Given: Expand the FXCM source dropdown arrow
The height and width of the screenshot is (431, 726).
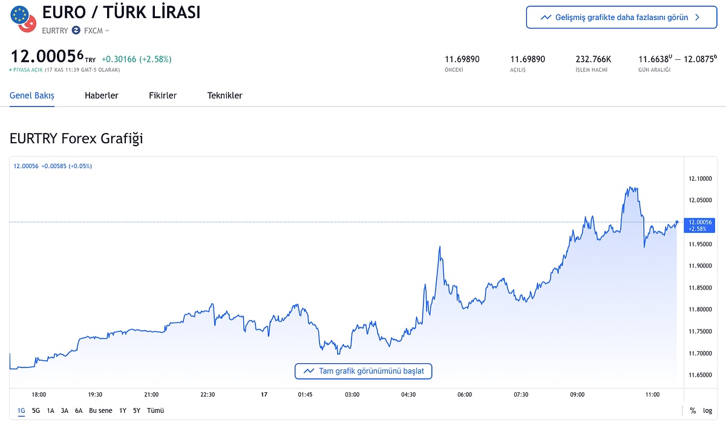Looking at the screenshot, I should point(107,30).
